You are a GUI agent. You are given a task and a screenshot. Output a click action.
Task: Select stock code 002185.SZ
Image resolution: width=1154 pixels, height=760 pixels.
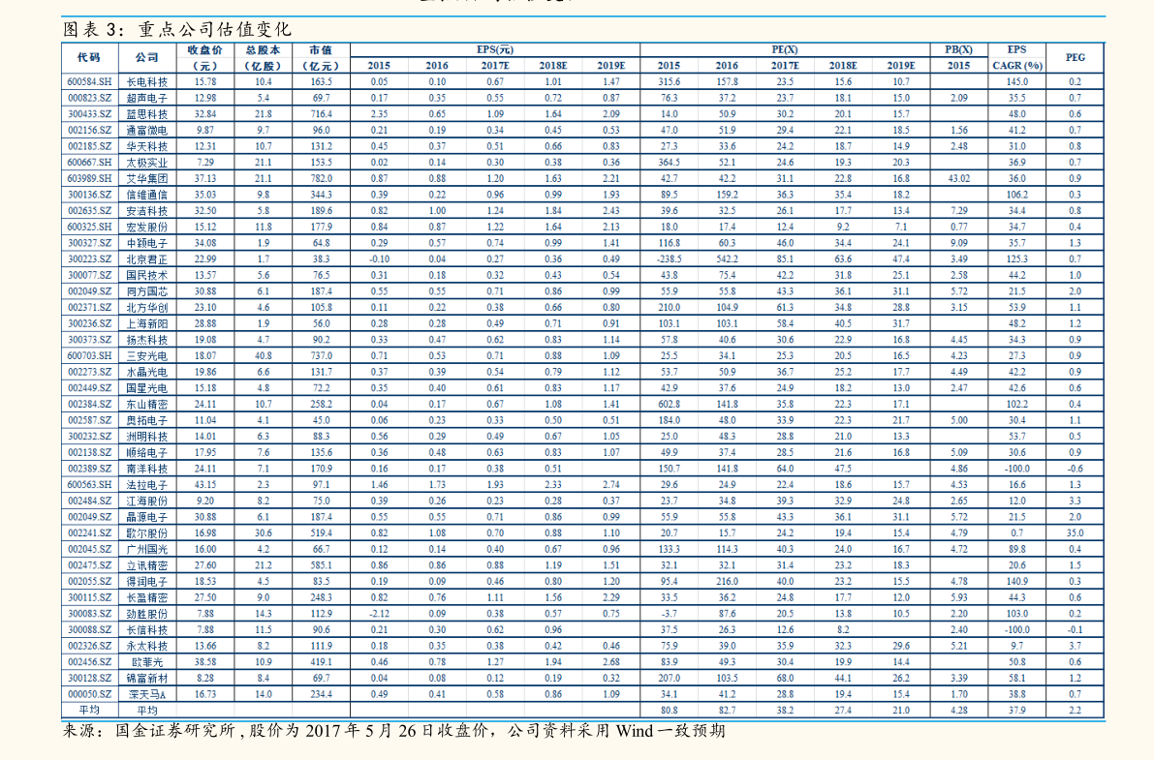point(89,146)
